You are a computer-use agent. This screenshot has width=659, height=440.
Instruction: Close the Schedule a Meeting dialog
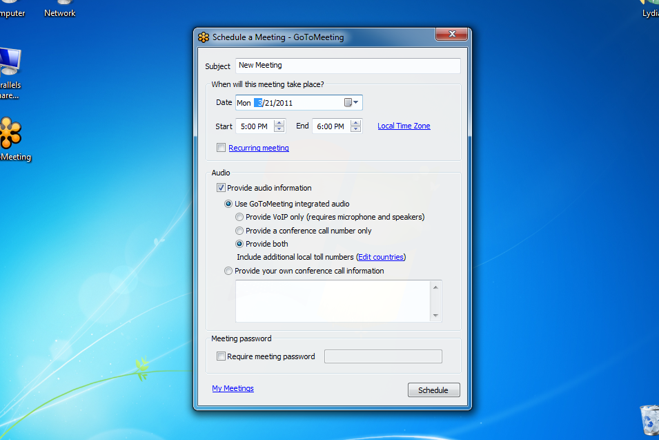click(x=452, y=34)
